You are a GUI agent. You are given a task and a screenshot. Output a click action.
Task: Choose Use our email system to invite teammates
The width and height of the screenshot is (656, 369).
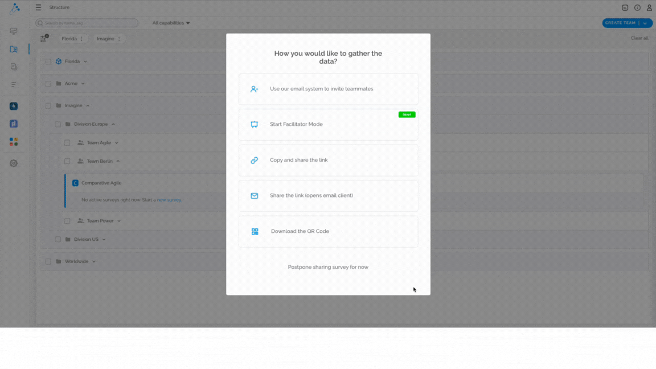pyautogui.click(x=329, y=89)
